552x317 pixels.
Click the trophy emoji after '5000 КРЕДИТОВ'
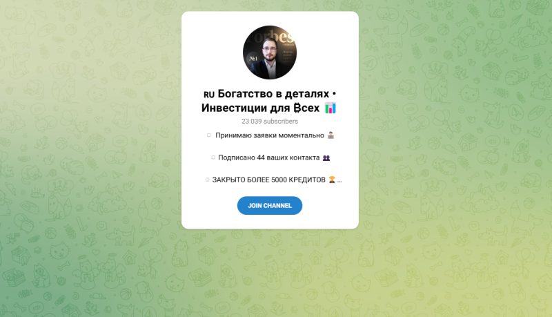[332, 180]
